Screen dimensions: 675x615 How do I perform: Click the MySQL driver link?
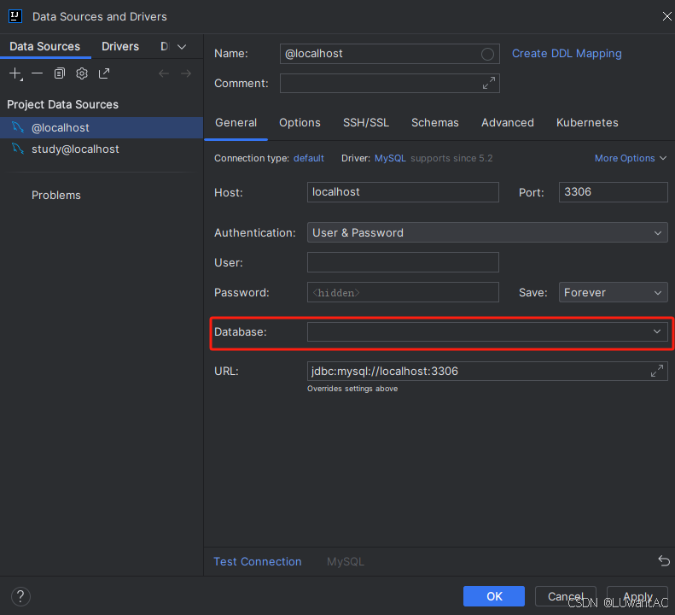click(390, 158)
